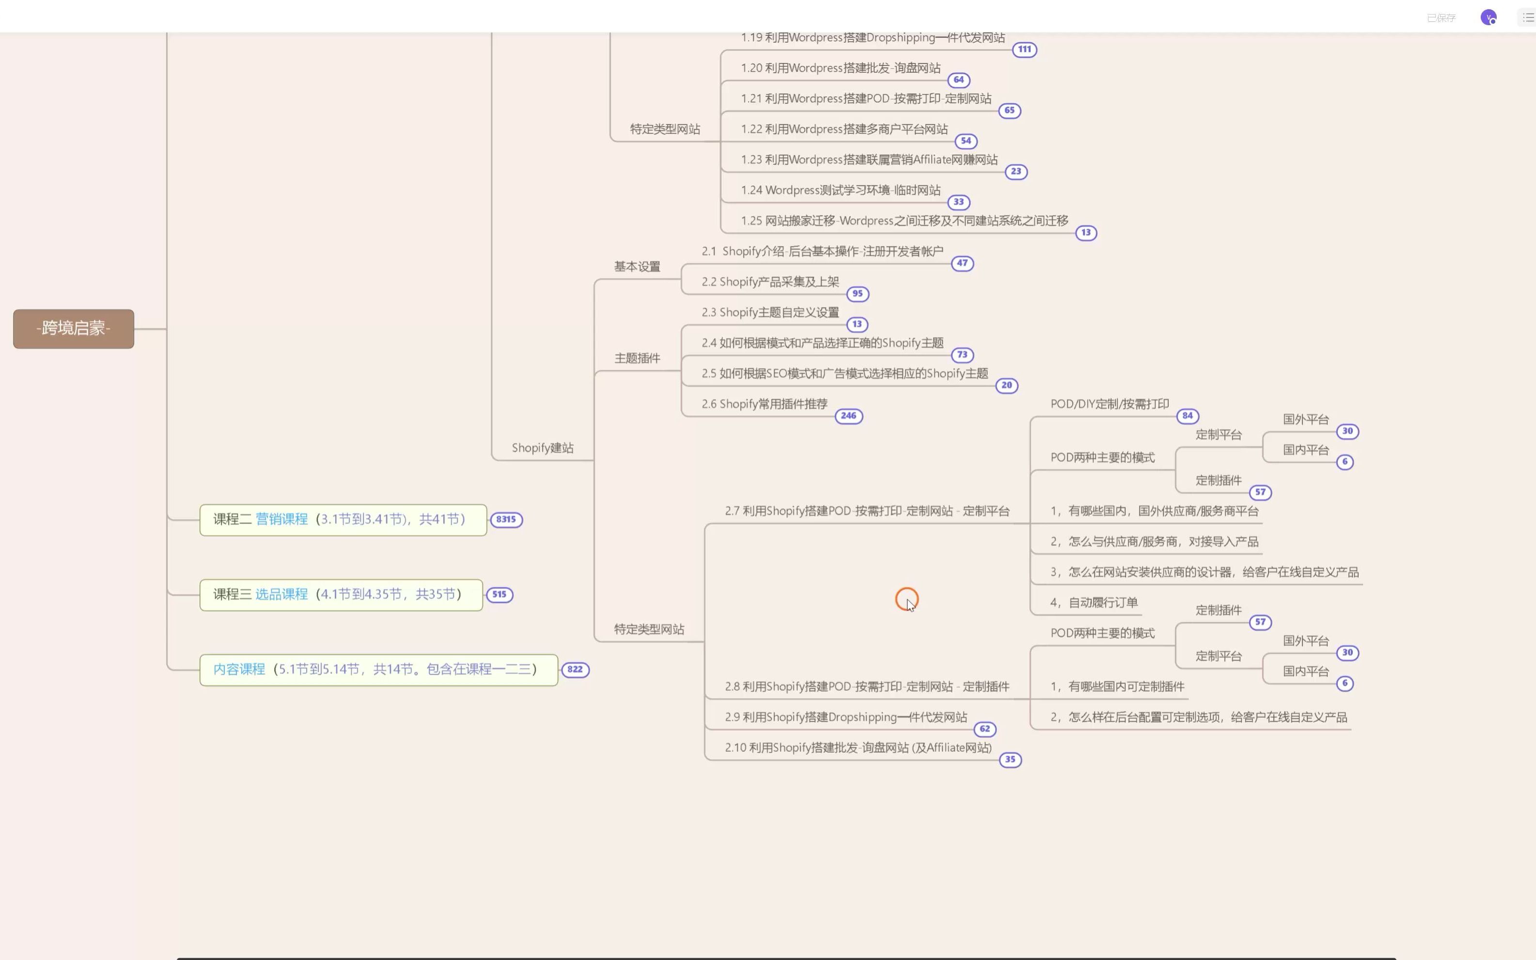Select node 1.20 利用Wordpress搭建批发-询盘网站
Image resolution: width=1536 pixels, height=960 pixels.
pyautogui.click(x=841, y=68)
